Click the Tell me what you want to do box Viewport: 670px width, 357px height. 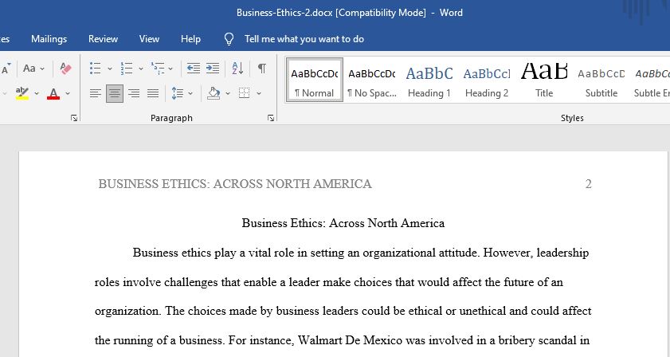[x=304, y=39]
